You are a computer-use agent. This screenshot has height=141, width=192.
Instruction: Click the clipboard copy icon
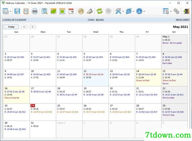(26, 11)
